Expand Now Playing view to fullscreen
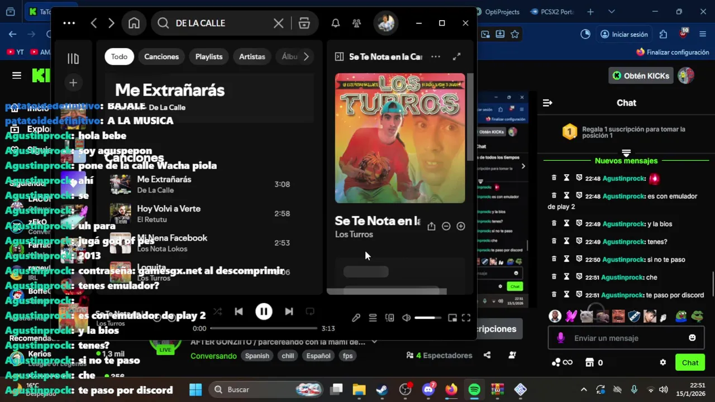The width and height of the screenshot is (715, 402). point(456,56)
